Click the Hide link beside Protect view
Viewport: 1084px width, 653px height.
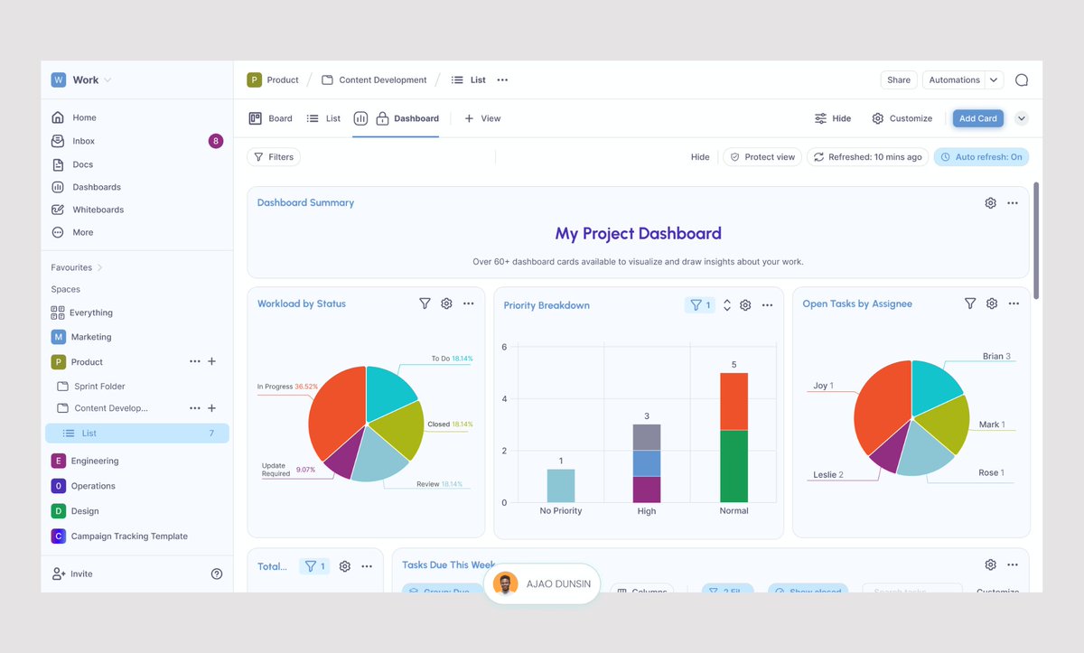pyautogui.click(x=700, y=157)
